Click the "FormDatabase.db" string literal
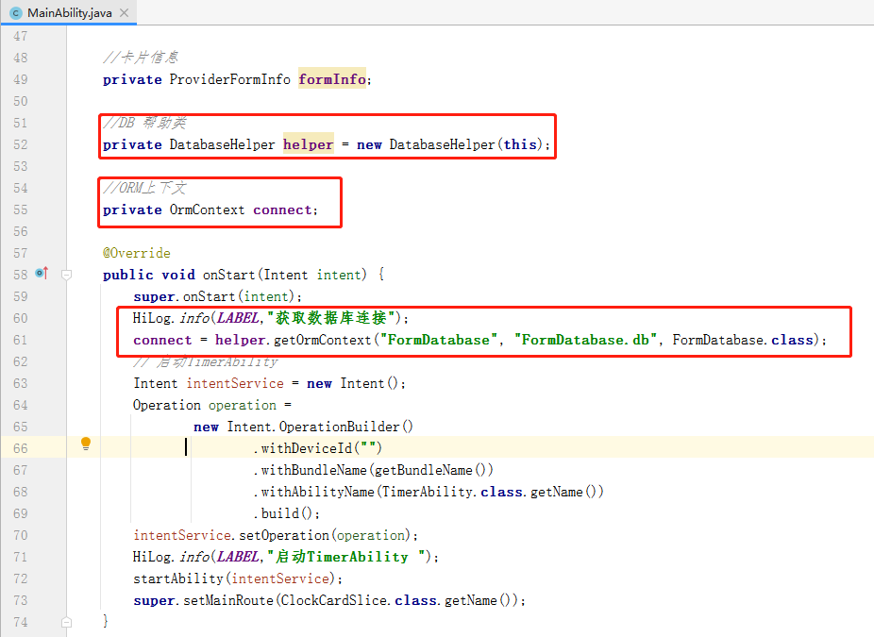This screenshot has height=637, width=874. tap(585, 340)
